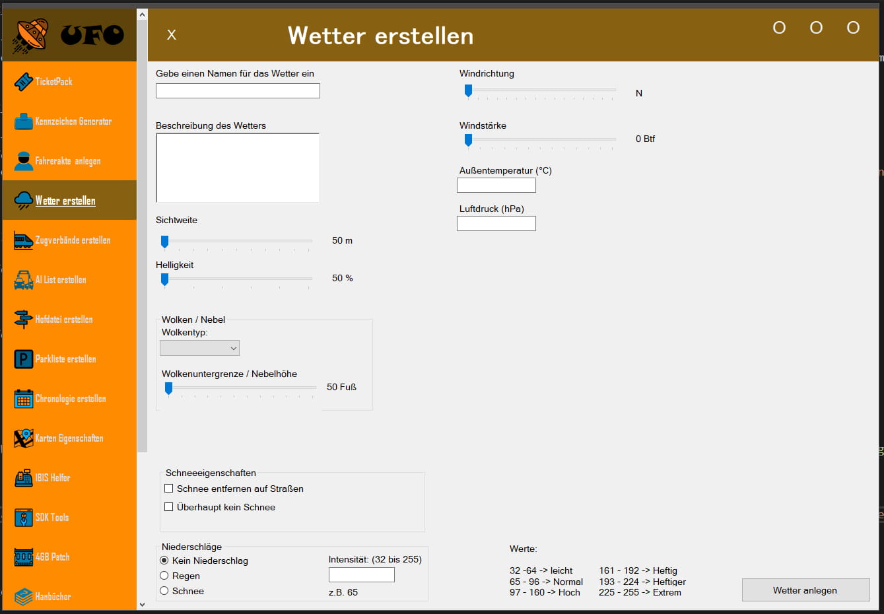The height and width of the screenshot is (614, 884).
Task: Click the Außentemperatur input field
Action: (x=496, y=186)
